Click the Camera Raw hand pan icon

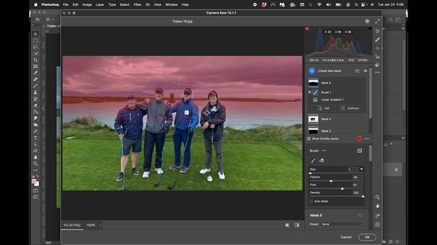pyautogui.click(x=378, y=206)
